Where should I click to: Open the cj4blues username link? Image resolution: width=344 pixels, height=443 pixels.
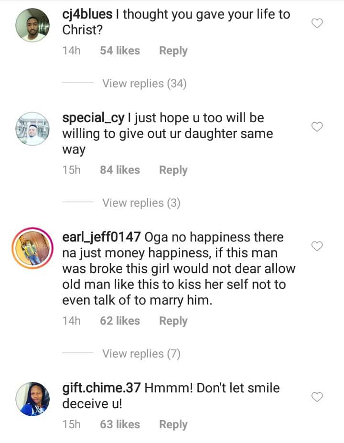coord(87,14)
